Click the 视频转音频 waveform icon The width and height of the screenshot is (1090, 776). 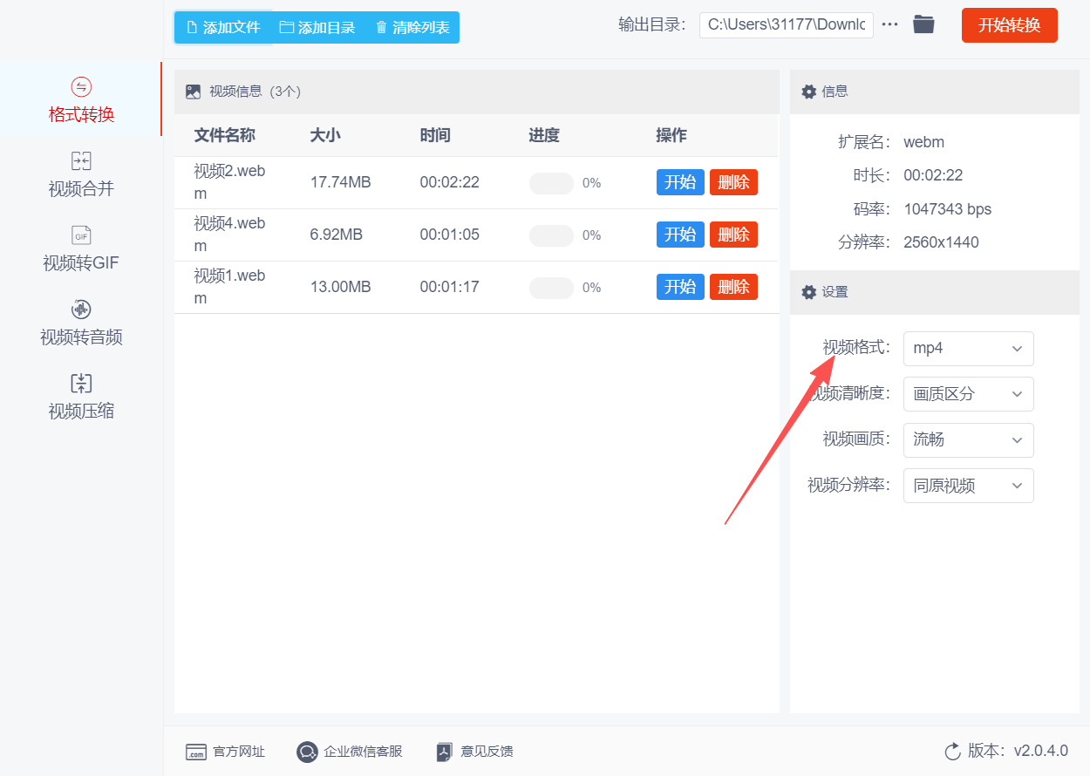[81, 310]
